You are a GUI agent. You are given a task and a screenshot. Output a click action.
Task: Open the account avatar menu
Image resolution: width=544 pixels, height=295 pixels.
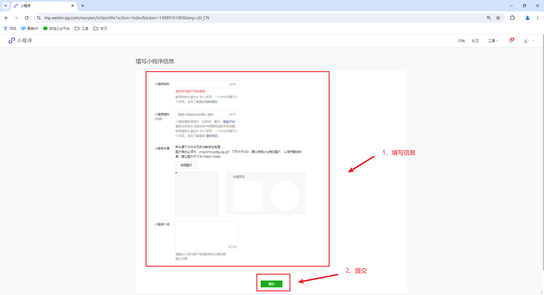(x=526, y=41)
